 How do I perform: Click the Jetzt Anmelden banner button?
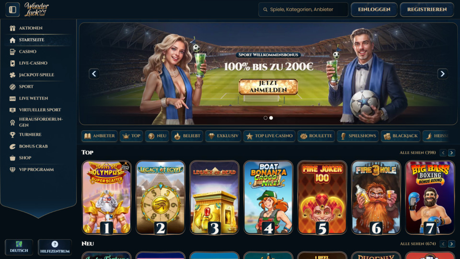(268, 87)
